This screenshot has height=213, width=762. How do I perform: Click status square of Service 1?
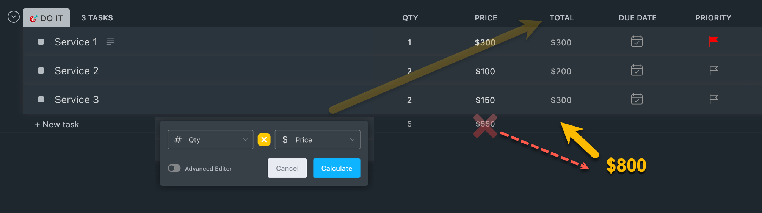(41, 42)
